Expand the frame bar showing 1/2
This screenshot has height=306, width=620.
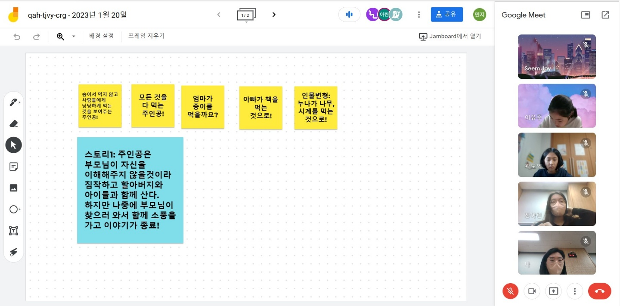(x=246, y=15)
